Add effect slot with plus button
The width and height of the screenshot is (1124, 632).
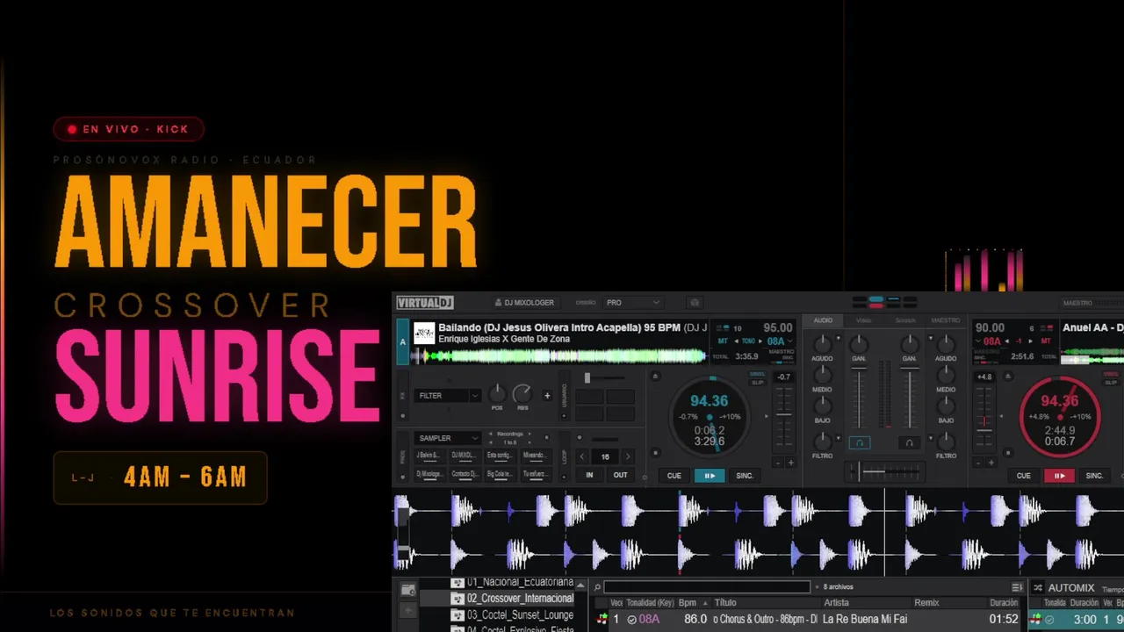(547, 396)
